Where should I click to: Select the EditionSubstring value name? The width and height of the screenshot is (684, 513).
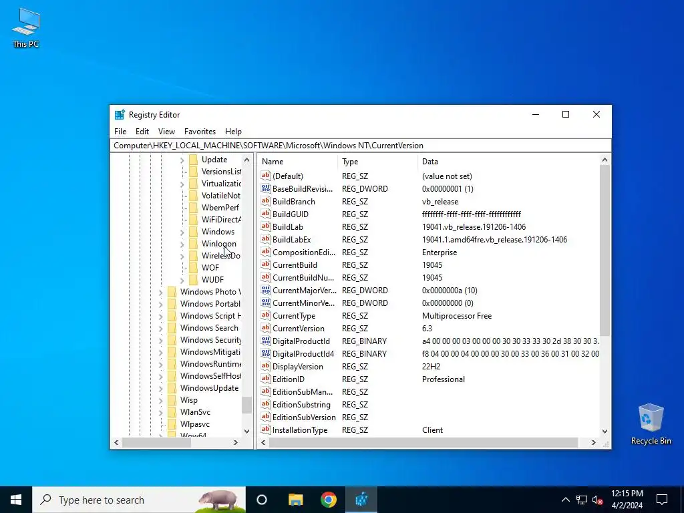click(301, 404)
